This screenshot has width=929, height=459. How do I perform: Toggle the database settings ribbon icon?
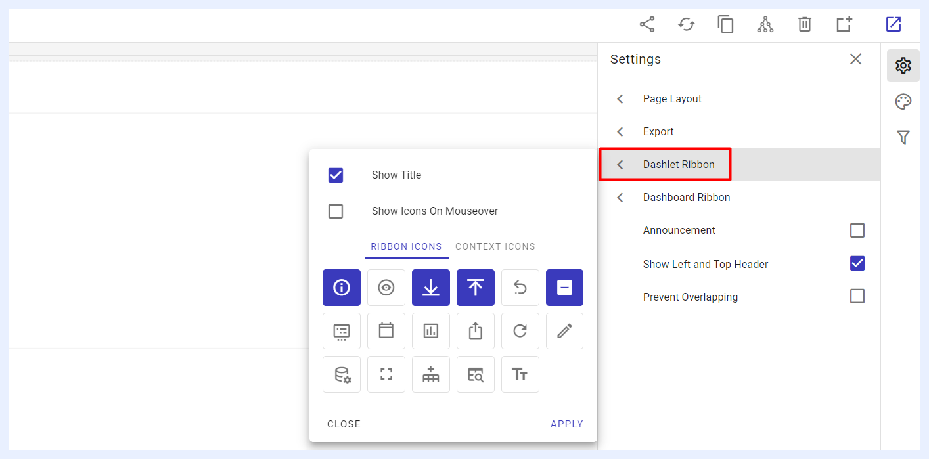pos(342,374)
